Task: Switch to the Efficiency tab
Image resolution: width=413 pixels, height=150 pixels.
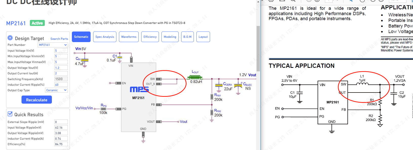Action: coord(150,37)
